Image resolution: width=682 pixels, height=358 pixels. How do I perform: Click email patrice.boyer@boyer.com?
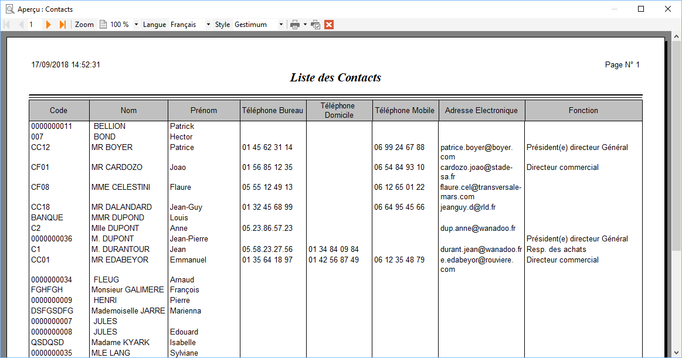coord(476,152)
